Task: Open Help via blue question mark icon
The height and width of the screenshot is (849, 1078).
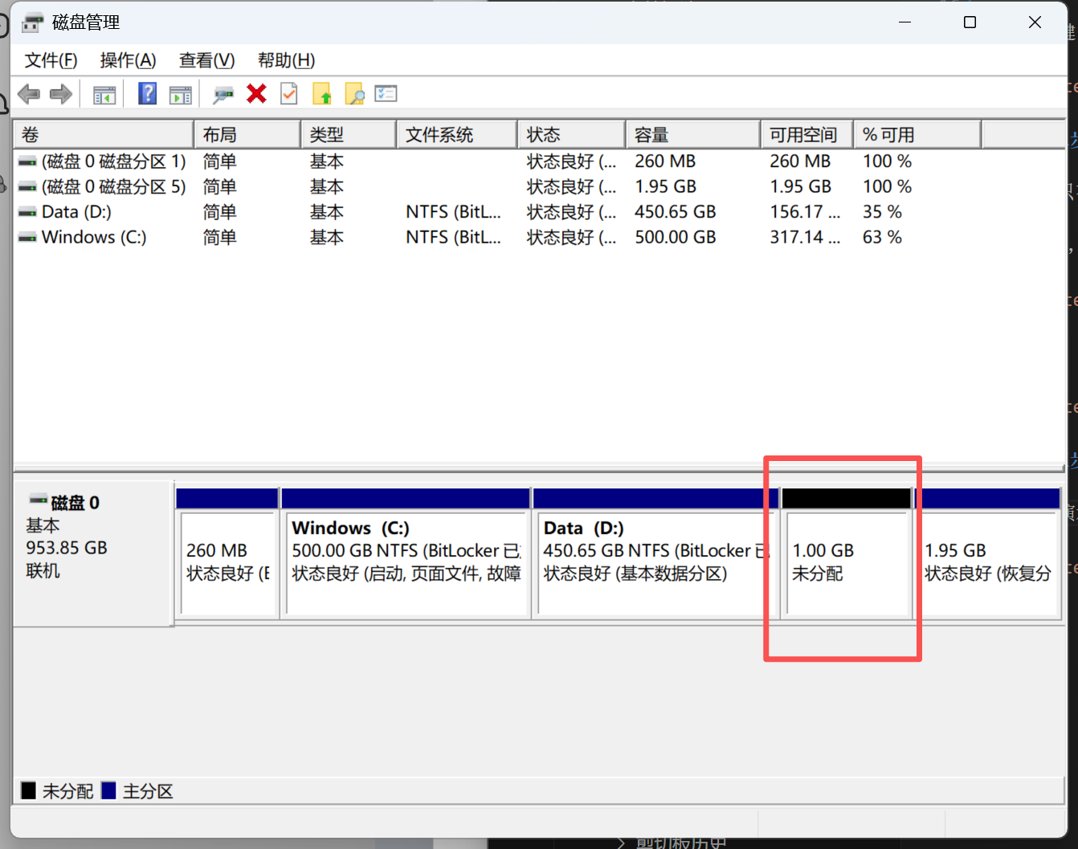Action: coord(147,94)
